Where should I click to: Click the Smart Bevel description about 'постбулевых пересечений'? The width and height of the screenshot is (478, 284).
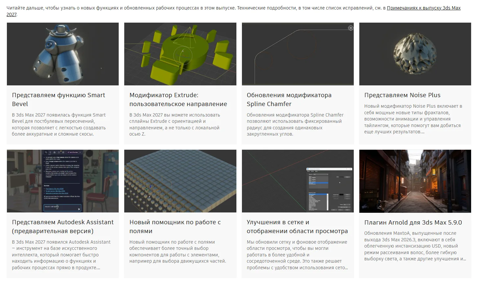click(59, 124)
